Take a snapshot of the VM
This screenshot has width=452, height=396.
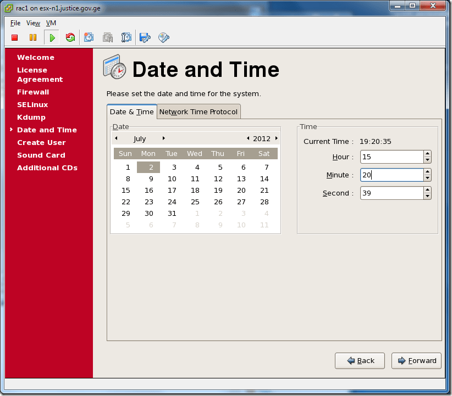89,37
